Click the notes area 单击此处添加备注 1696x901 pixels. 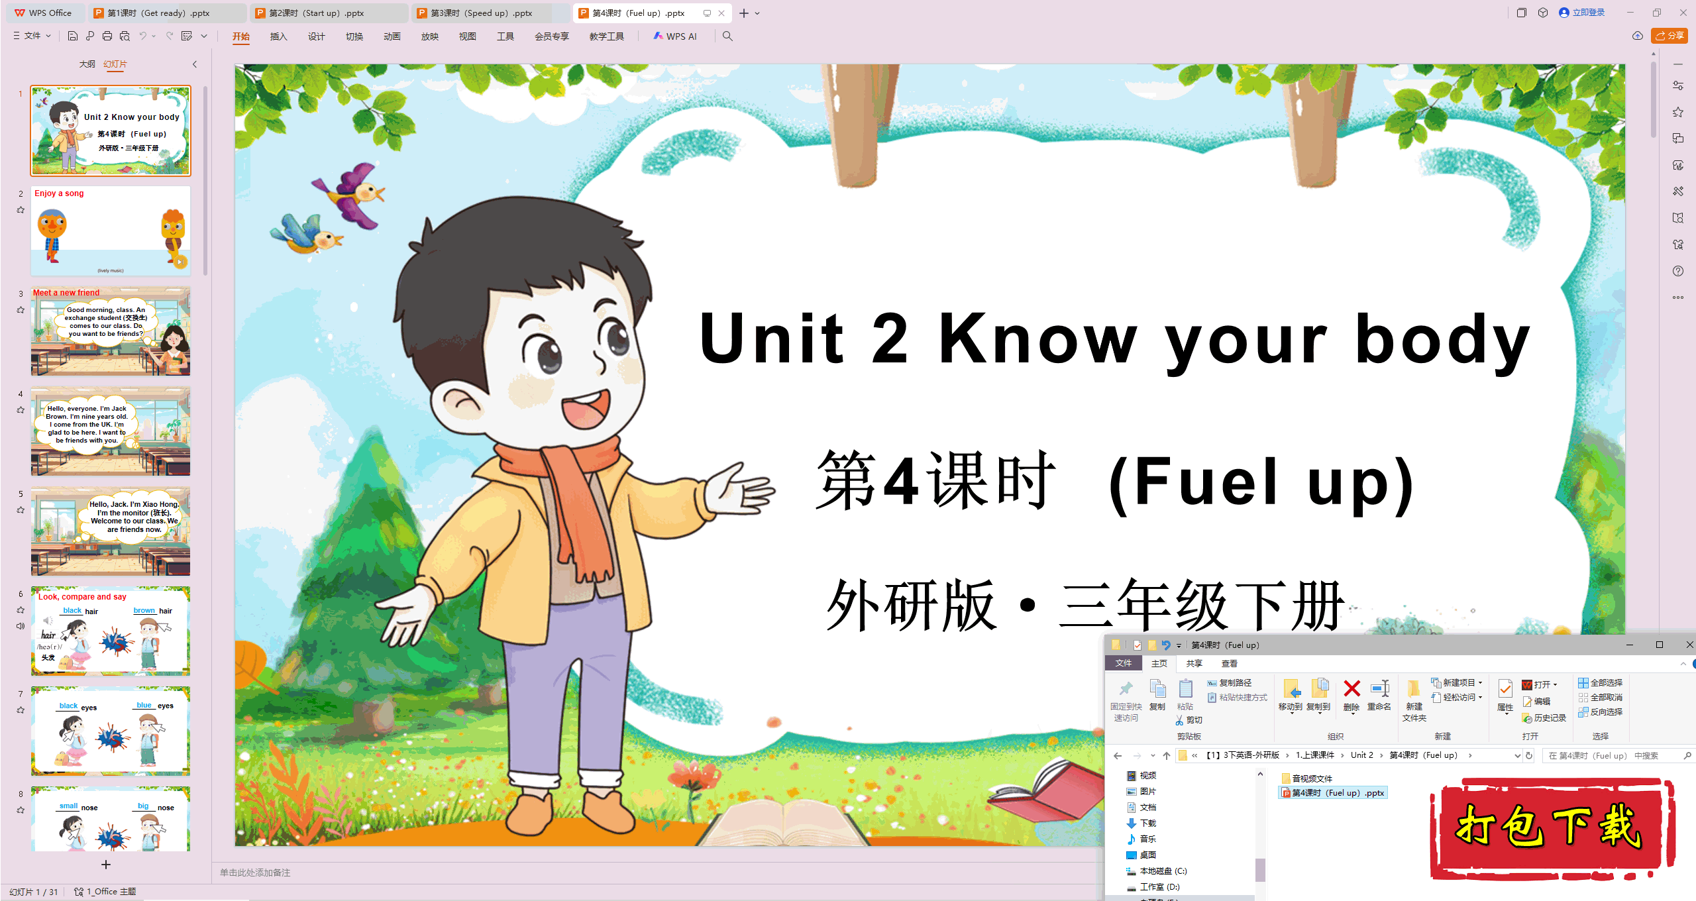255,873
